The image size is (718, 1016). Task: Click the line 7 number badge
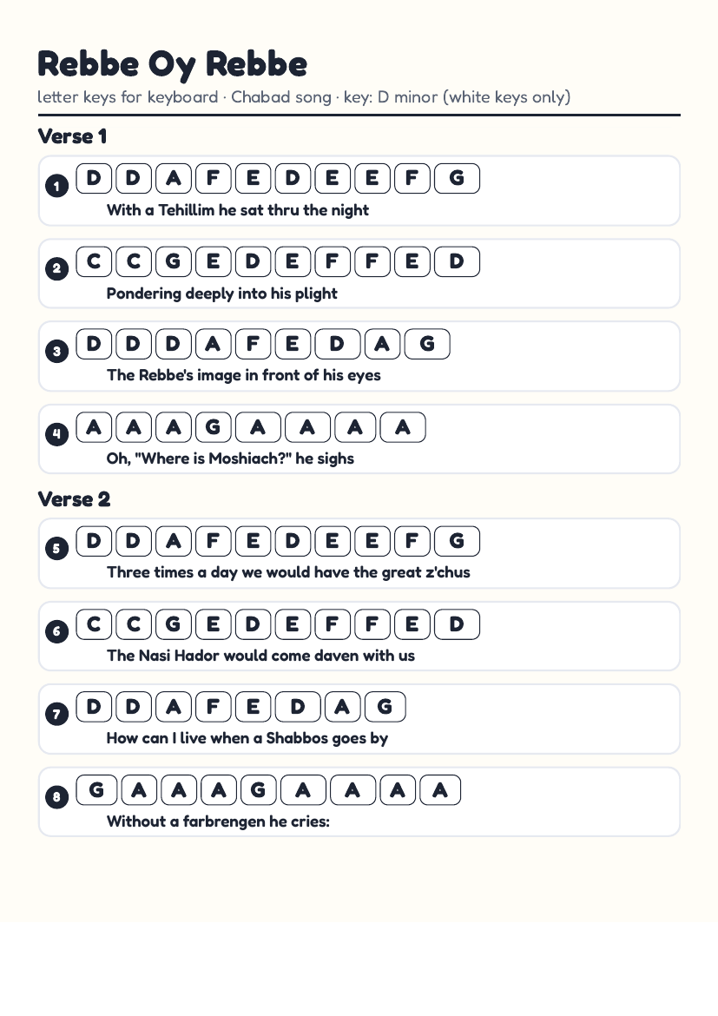tap(57, 714)
